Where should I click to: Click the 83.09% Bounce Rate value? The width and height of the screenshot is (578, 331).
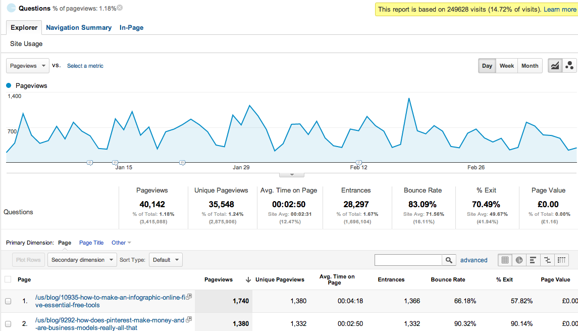pos(423,205)
